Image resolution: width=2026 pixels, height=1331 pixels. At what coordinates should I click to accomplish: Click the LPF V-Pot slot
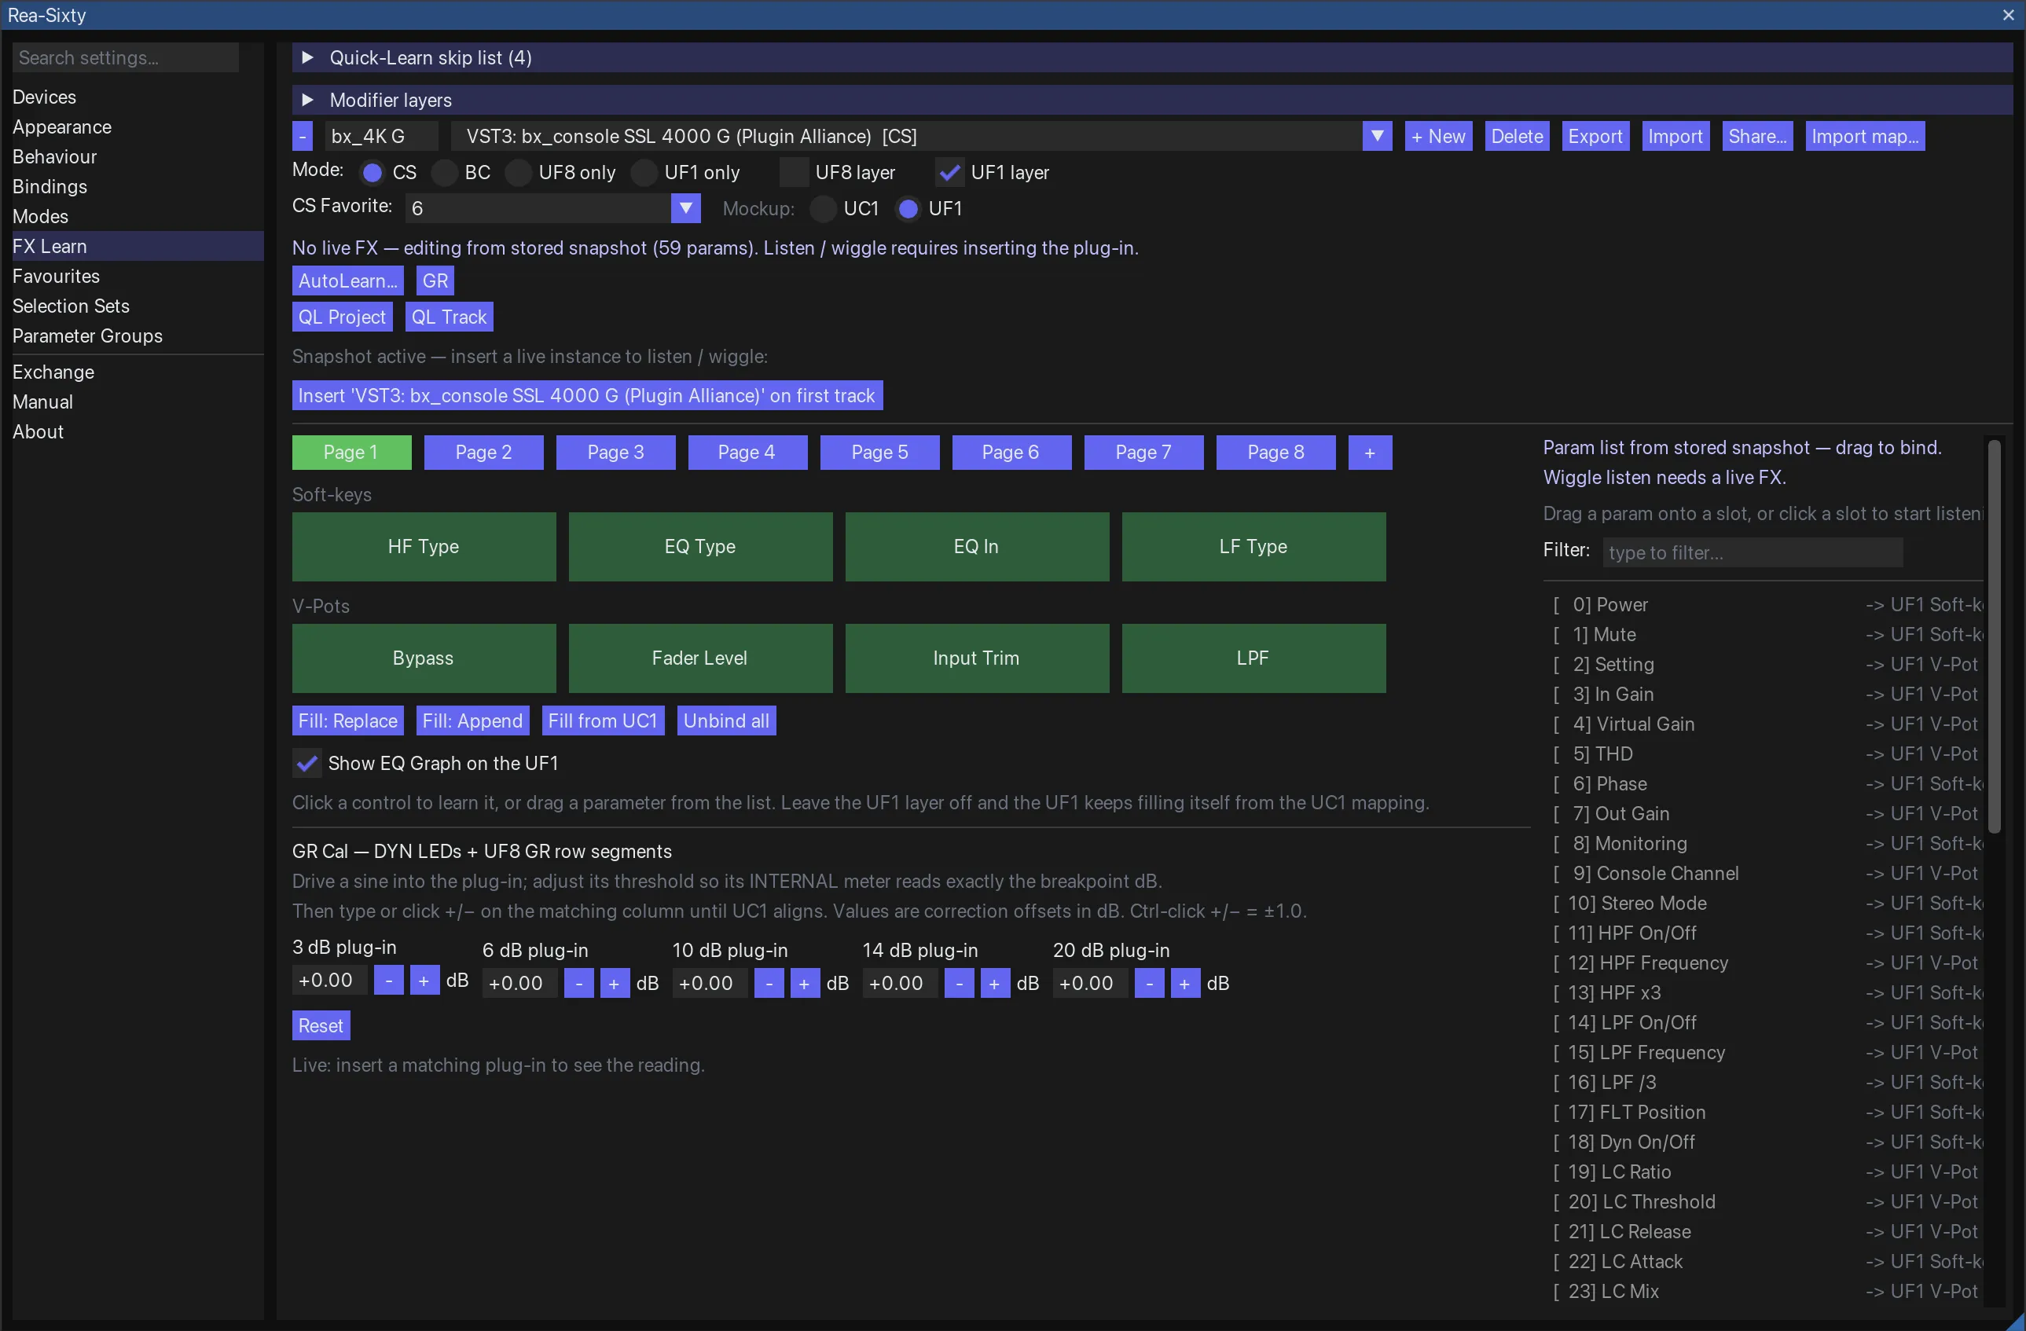point(1253,658)
